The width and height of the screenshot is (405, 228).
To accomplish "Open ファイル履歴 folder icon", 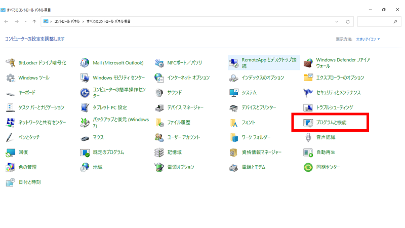I will 159,123.
